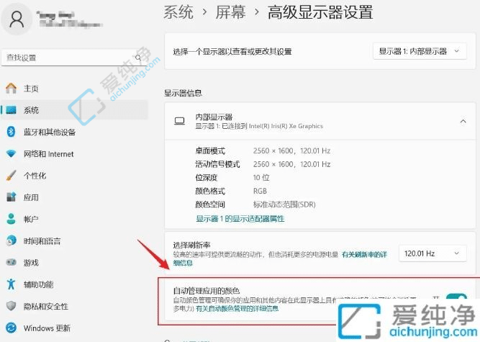Viewport: 480px width, 342px height.
Task: Click the 显示器信息 section heading
Action: tap(183, 93)
